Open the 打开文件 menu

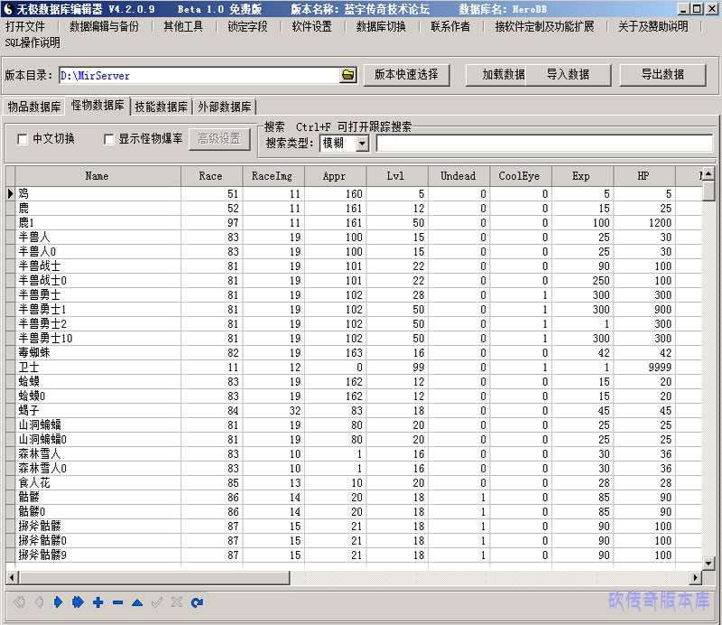click(x=25, y=26)
